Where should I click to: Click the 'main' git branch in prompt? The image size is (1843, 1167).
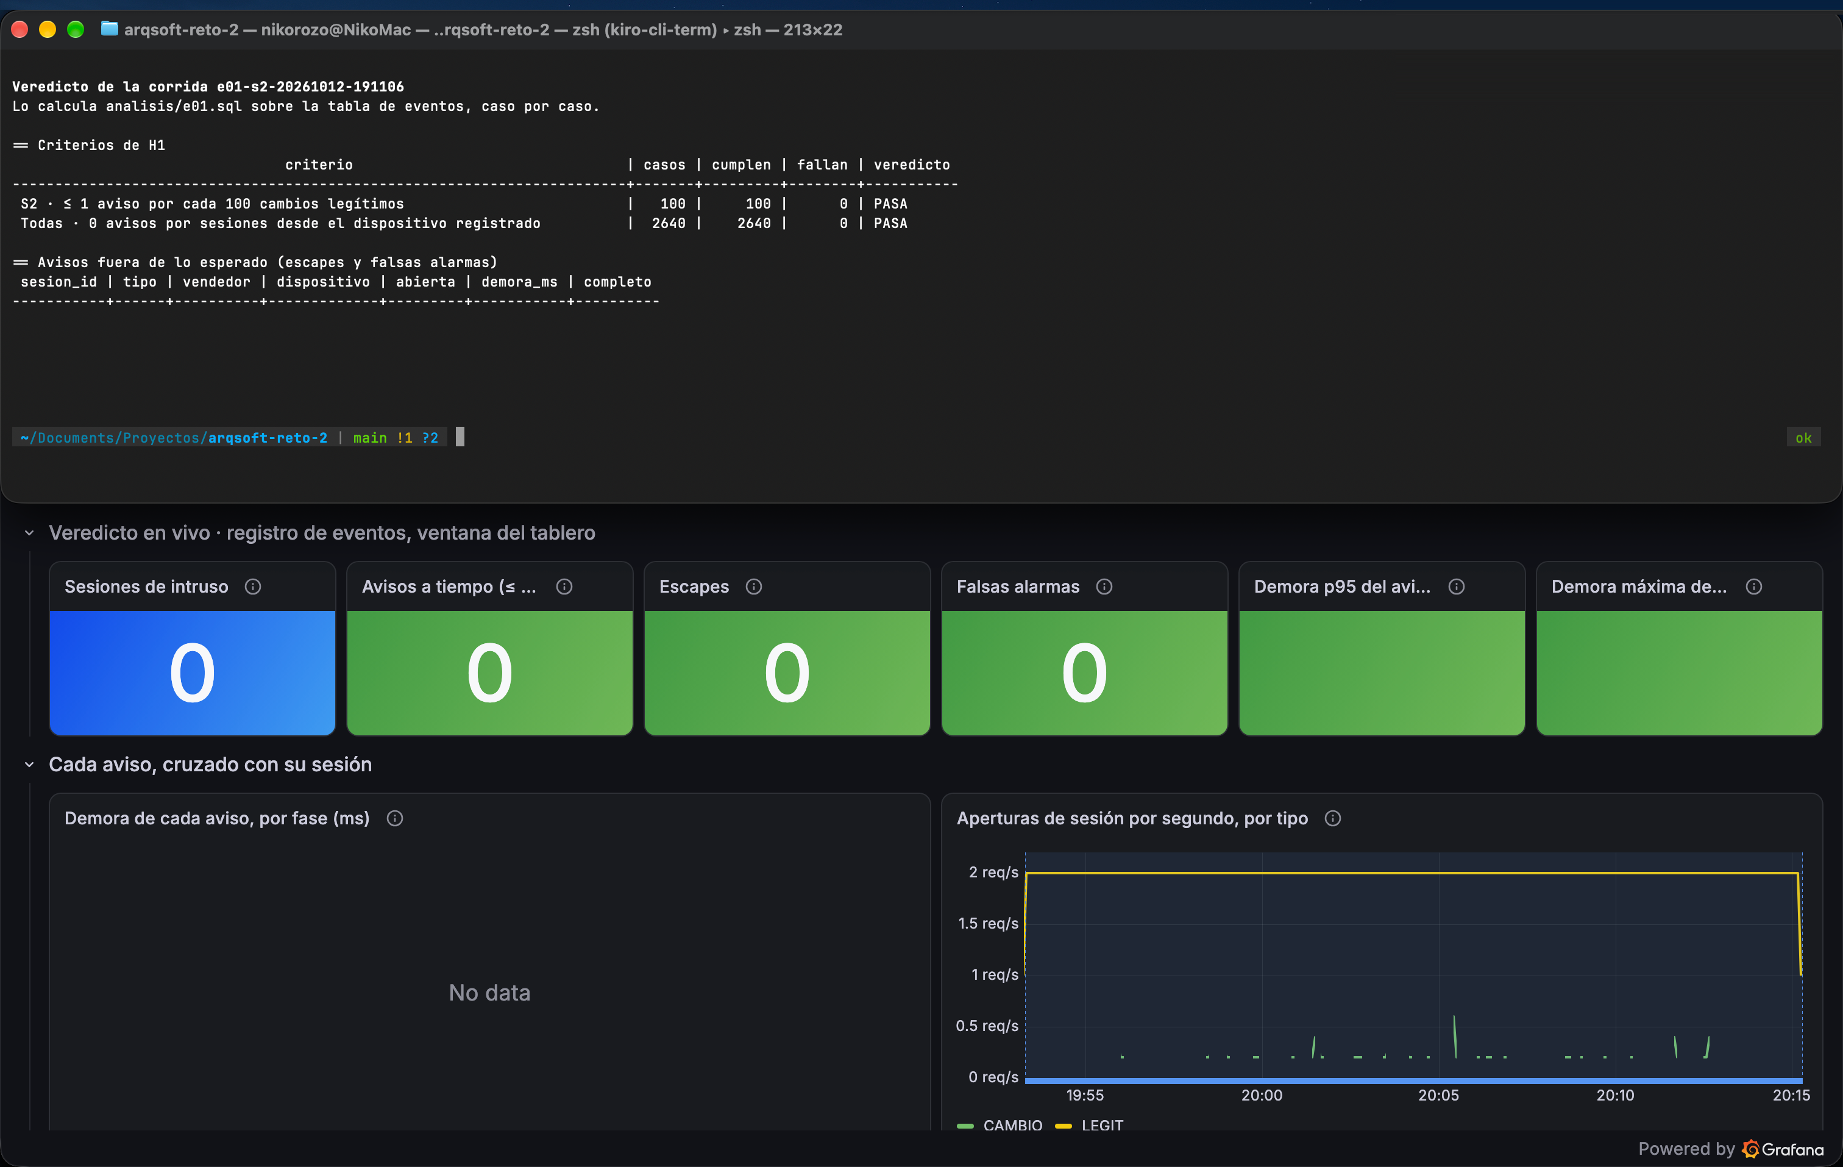370,438
